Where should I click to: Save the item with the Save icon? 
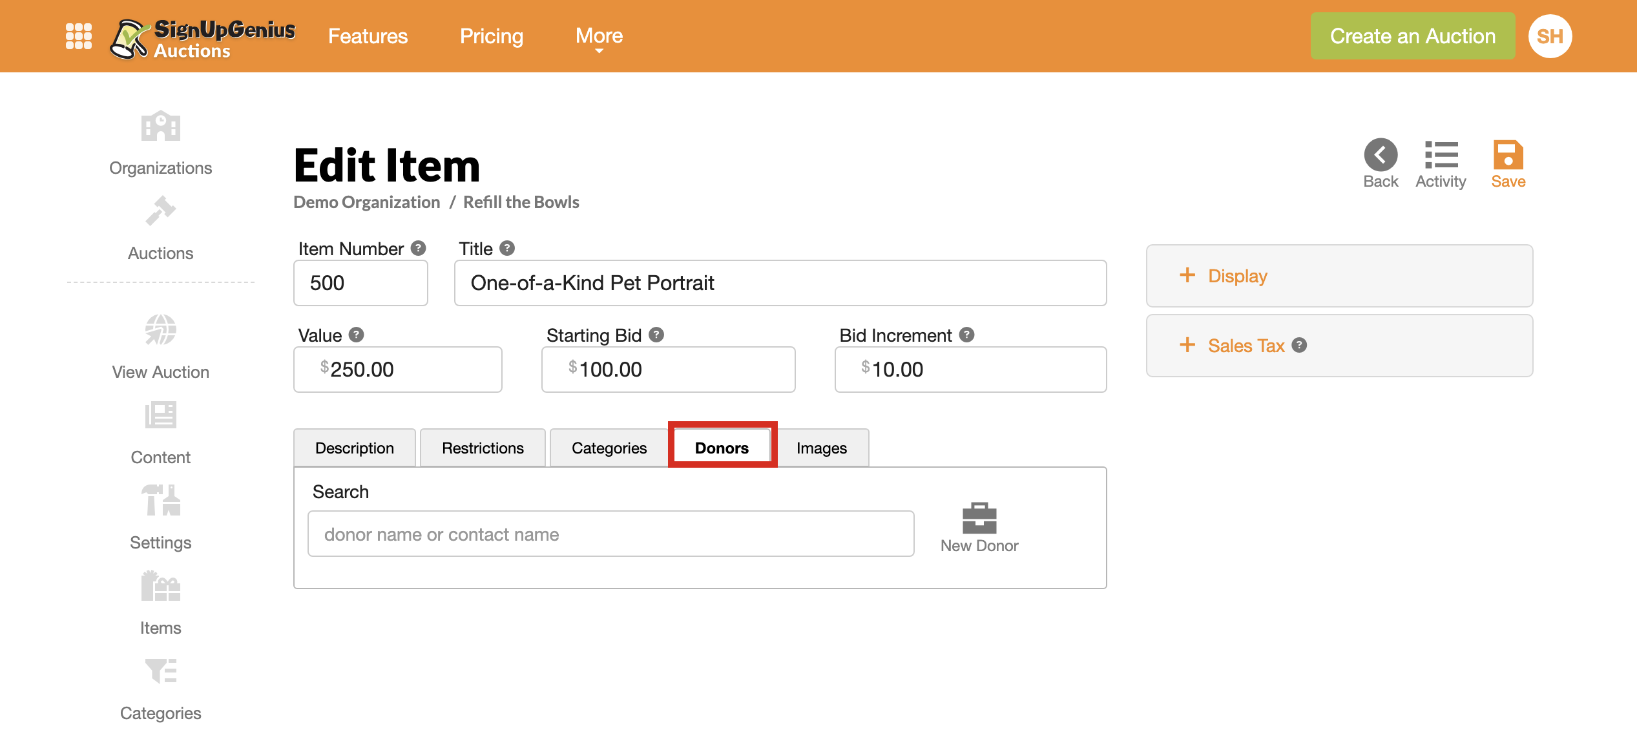coord(1507,155)
